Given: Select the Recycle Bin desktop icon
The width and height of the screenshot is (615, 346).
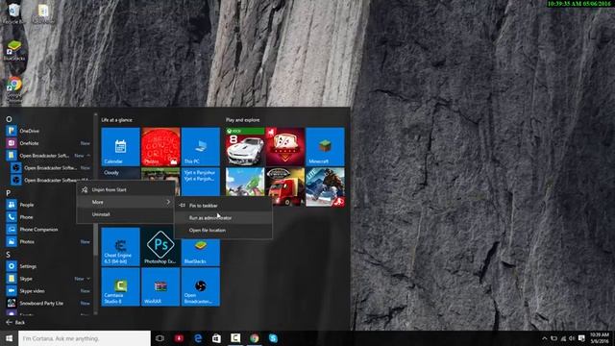Looking at the screenshot, I should coord(14,13).
